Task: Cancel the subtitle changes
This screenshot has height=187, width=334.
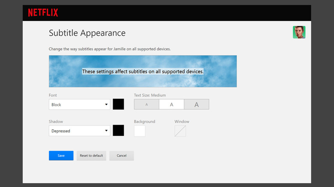Action: (122, 156)
